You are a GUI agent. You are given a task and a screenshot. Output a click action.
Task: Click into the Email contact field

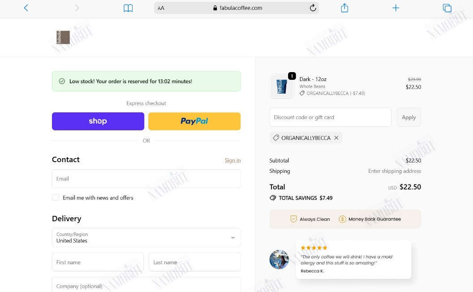click(x=146, y=179)
